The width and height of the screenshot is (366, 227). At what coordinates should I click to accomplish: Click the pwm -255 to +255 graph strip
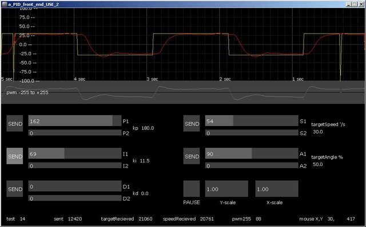[x=183, y=92]
